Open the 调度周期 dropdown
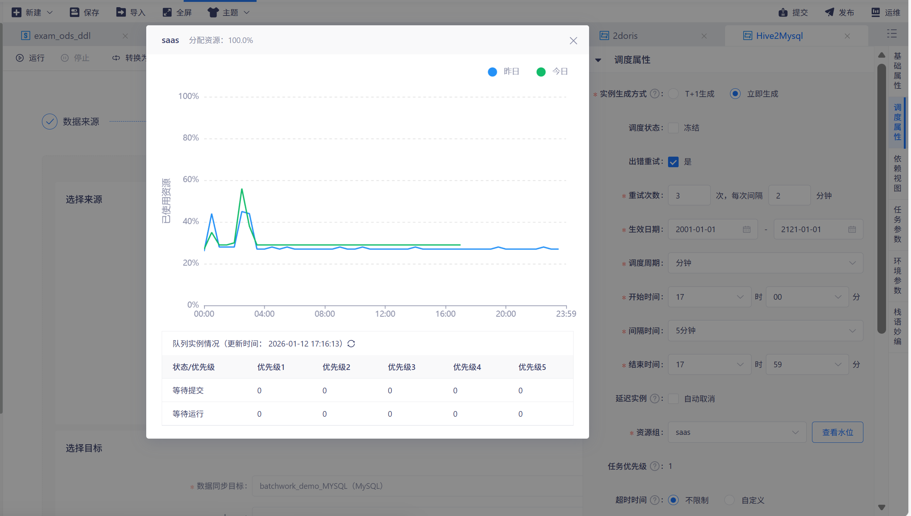This screenshot has height=516, width=911. click(x=766, y=263)
